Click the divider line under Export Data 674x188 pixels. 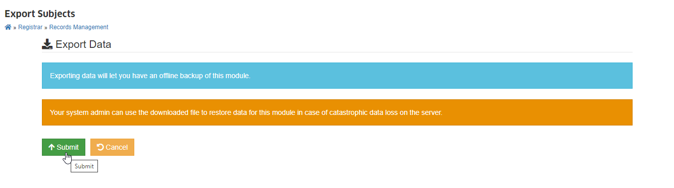click(x=337, y=52)
